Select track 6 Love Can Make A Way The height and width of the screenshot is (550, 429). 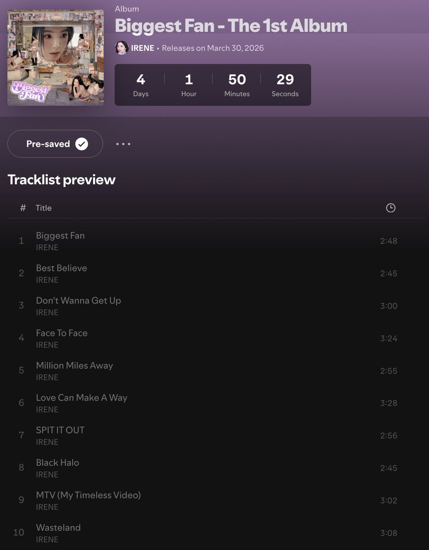tap(215, 403)
